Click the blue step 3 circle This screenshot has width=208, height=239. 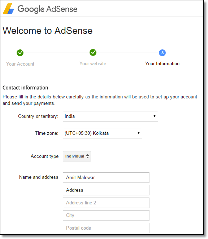pos(162,53)
